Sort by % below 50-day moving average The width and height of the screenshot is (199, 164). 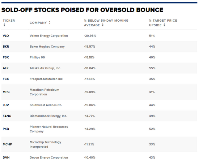click(x=103, y=25)
